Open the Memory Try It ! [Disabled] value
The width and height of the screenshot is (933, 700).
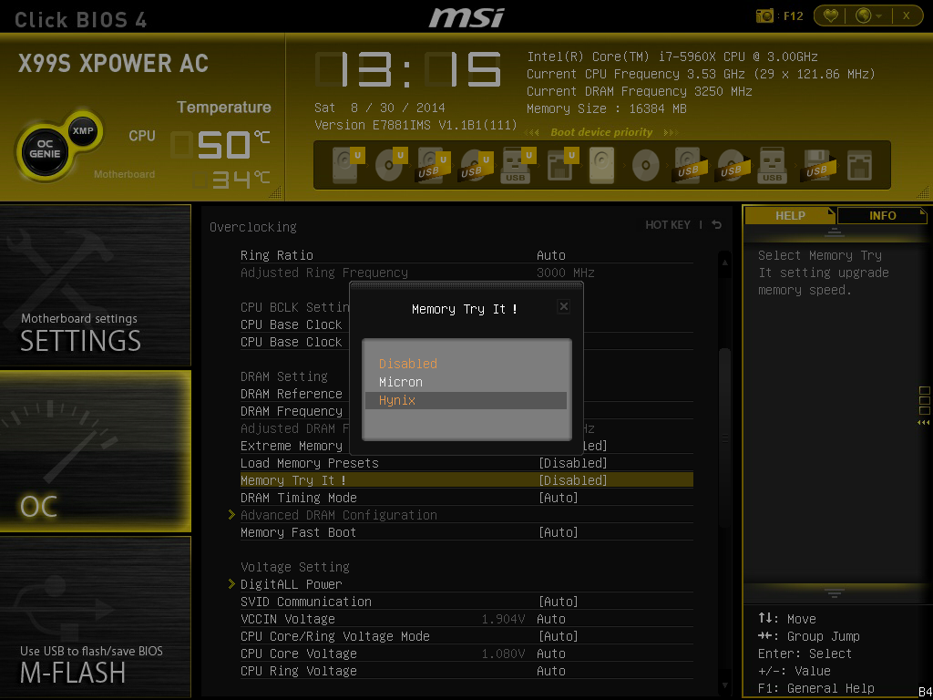click(x=572, y=479)
